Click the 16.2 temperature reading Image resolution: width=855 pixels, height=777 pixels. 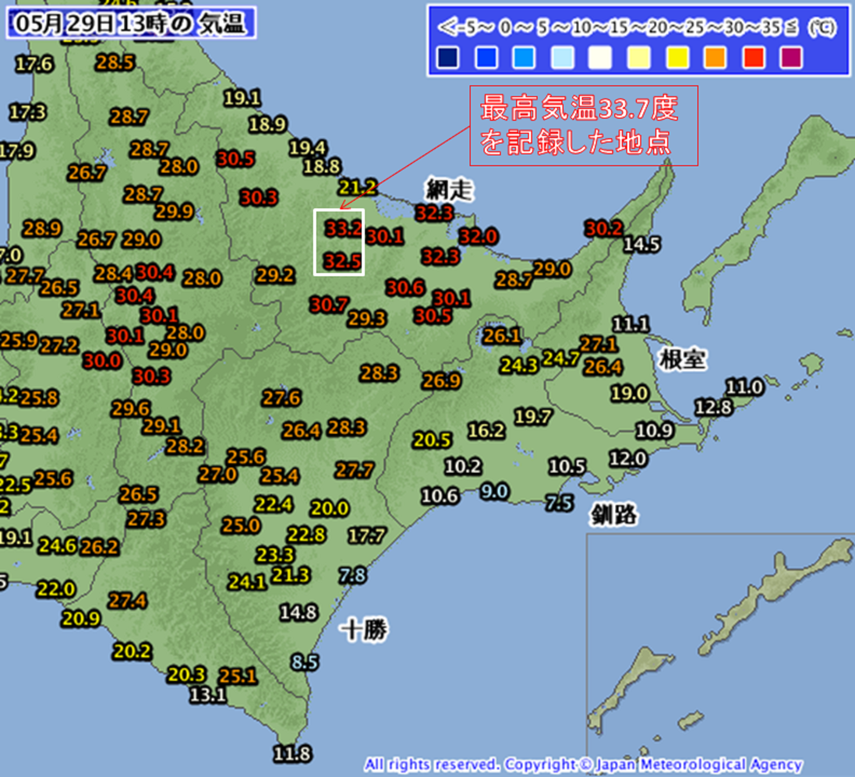(x=486, y=431)
